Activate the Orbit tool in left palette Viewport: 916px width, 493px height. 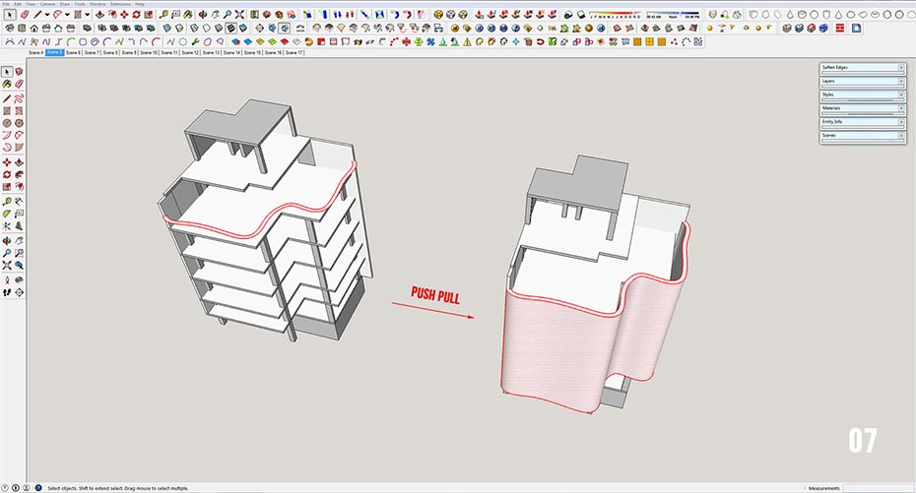tap(7, 240)
